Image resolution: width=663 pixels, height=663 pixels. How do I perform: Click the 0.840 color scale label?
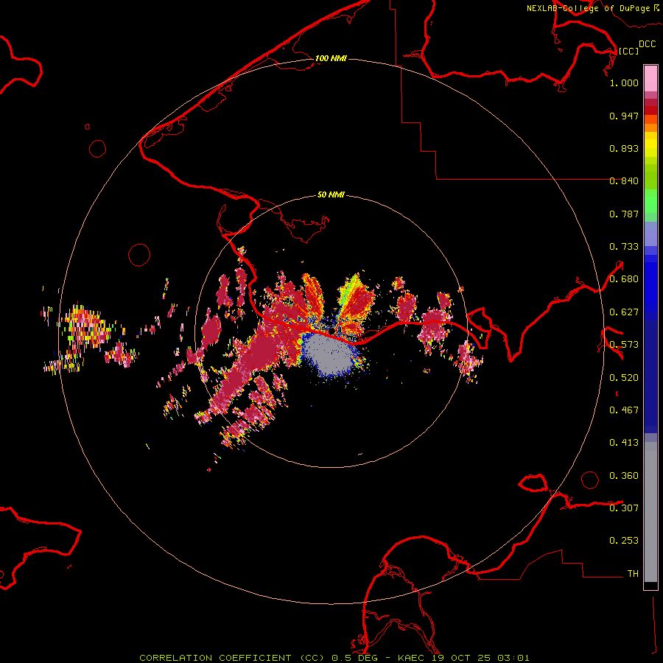pos(624,181)
